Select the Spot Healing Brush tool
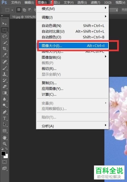Image resolution: width=127 pixels, height=182 pixels. [5, 62]
